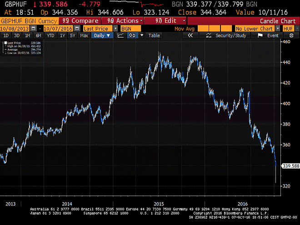The width and height of the screenshot is (300, 225).
Task: Click second Mov Avg input box
Action: 215,29
